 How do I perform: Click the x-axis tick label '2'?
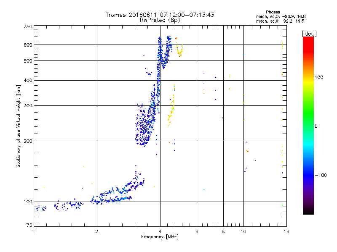(97, 231)
